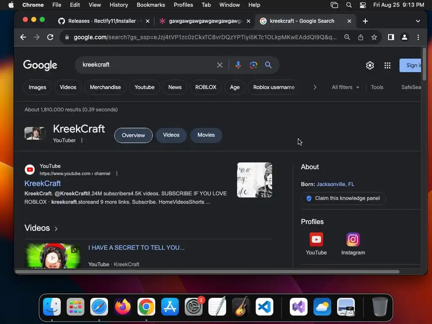Open the Profiles menu

[183, 5]
